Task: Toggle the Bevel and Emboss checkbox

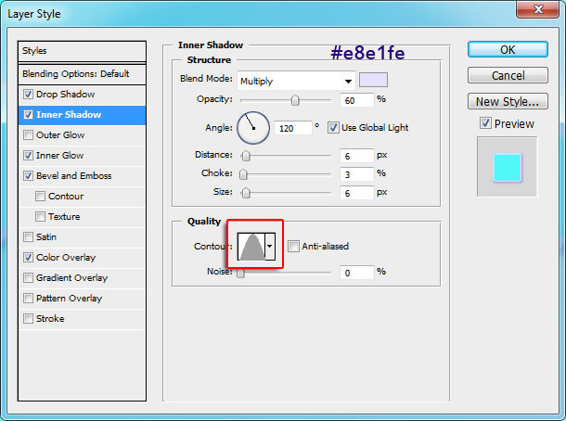Action: coord(28,175)
